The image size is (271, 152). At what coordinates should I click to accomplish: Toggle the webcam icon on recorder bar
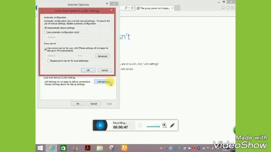pos(164,125)
